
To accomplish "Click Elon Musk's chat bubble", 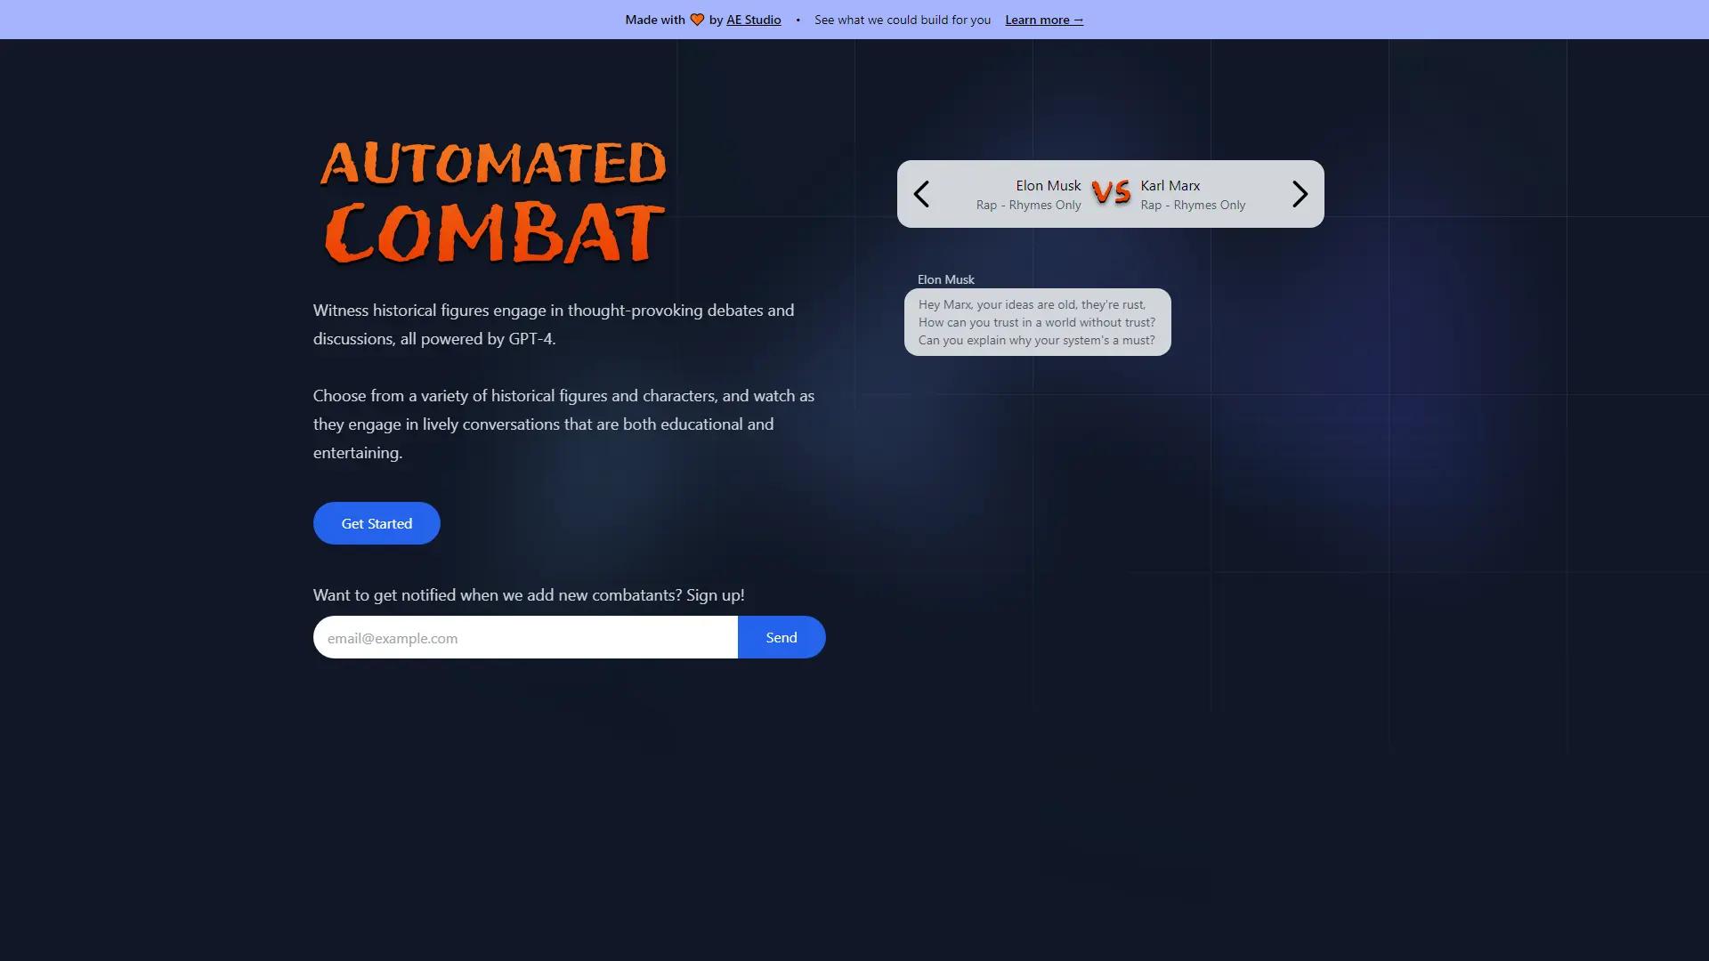I will click(1037, 322).
